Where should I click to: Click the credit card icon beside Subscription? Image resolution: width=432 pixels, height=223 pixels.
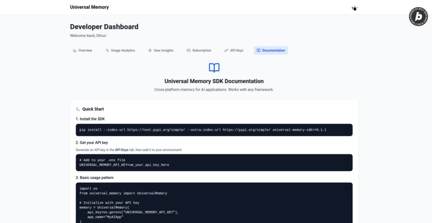point(189,50)
